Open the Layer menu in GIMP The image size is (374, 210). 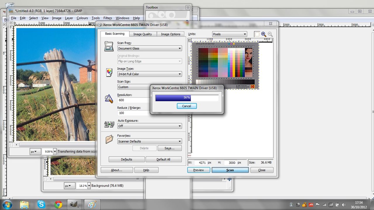point(69,18)
